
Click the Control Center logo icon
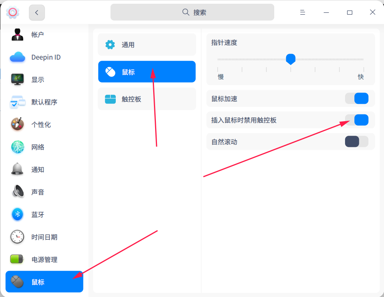point(12,12)
